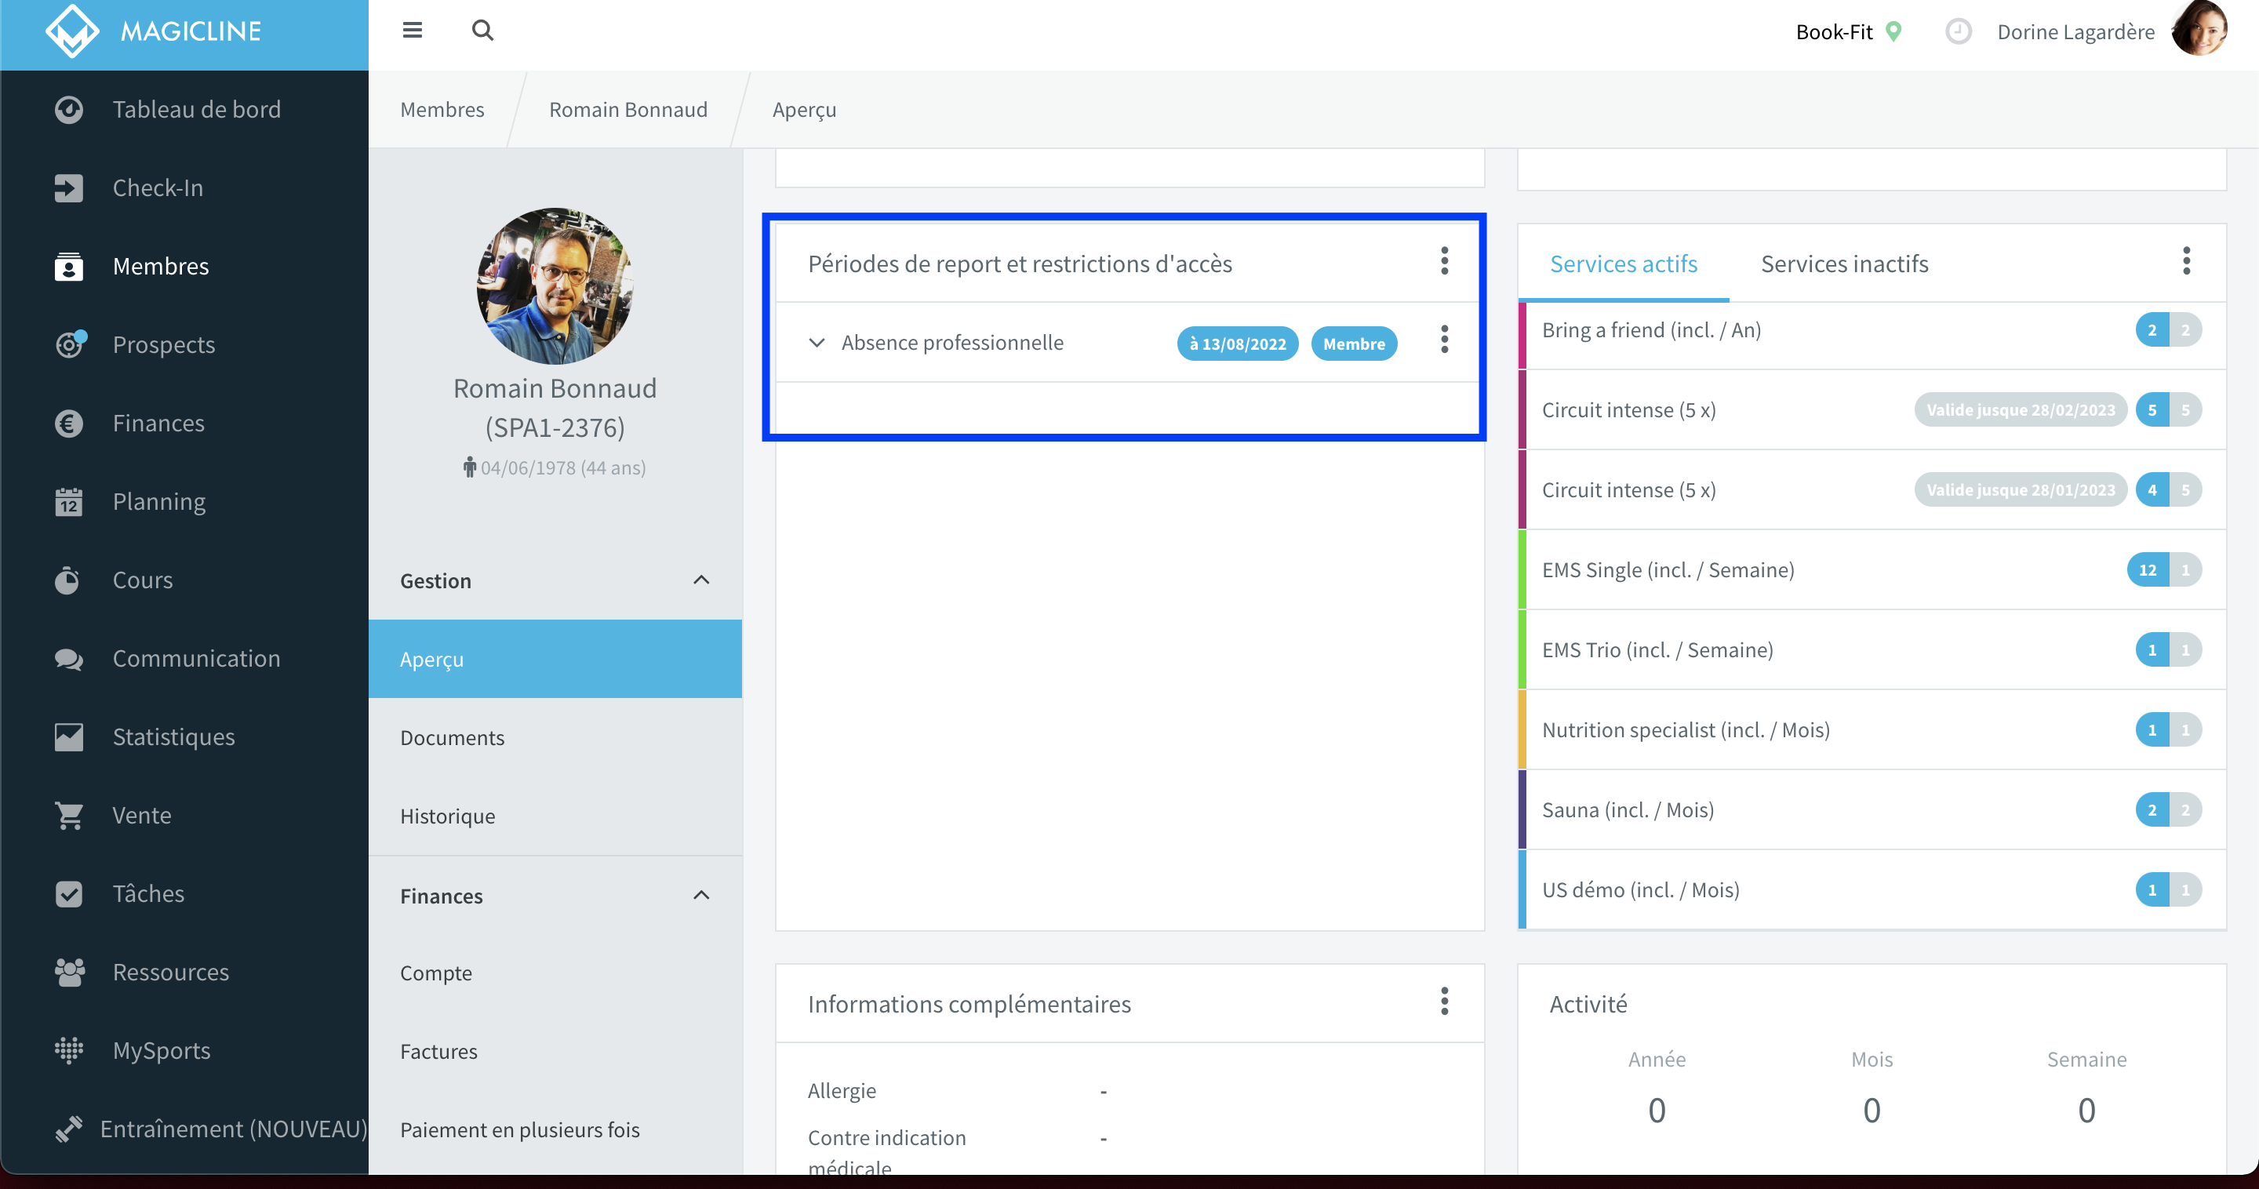
Task: Open Paiement en plusieurs fois
Action: (x=555, y=1130)
